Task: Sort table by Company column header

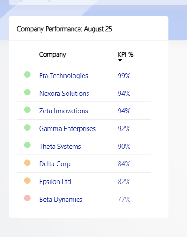Action: click(x=52, y=55)
